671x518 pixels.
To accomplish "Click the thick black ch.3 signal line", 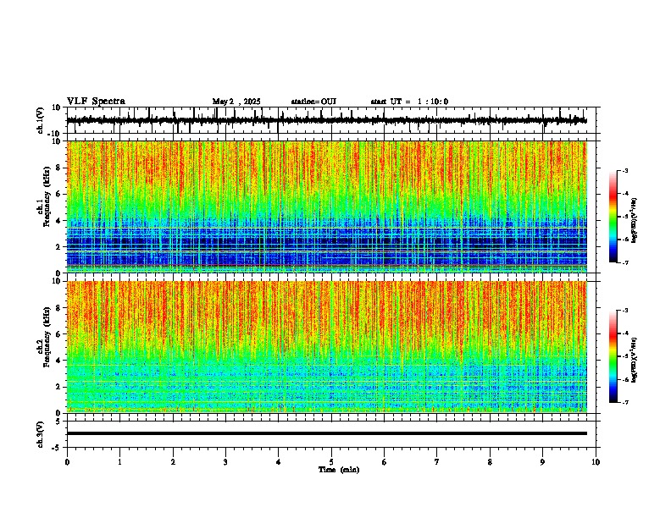I will (326, 433).
